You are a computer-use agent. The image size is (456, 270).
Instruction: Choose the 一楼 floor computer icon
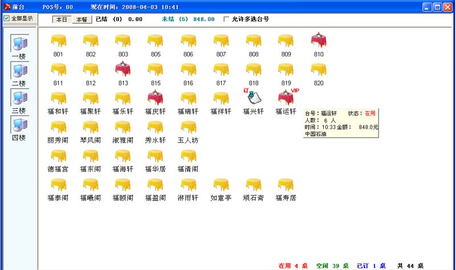(19, 43)
